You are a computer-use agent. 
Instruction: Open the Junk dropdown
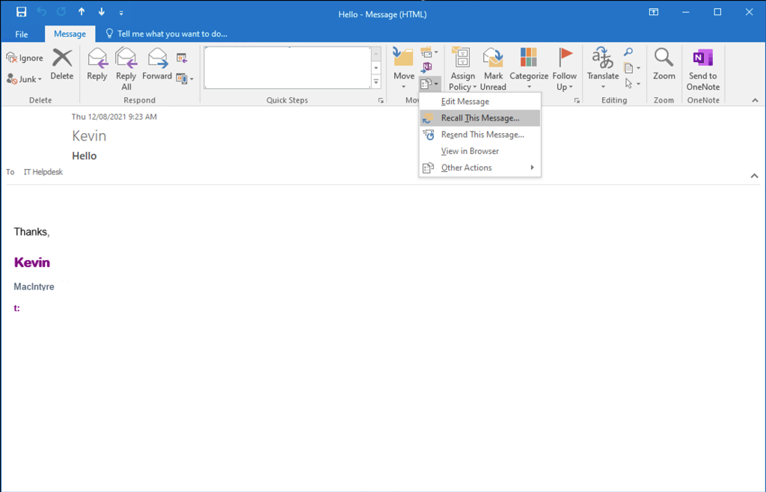tap(25, 79)
